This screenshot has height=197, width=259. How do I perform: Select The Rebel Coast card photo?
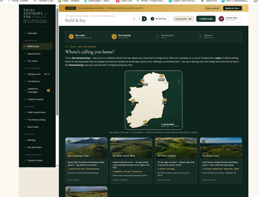click(221, 148)
